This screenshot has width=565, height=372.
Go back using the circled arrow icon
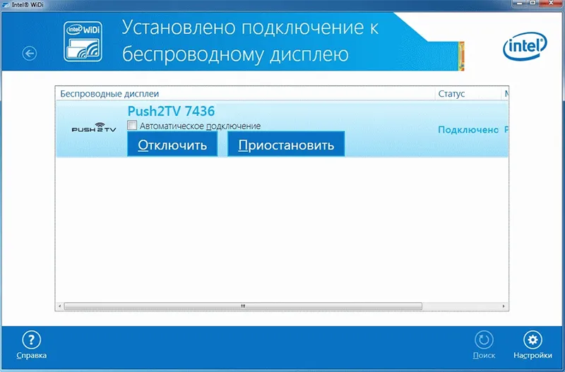pos(29,54)
